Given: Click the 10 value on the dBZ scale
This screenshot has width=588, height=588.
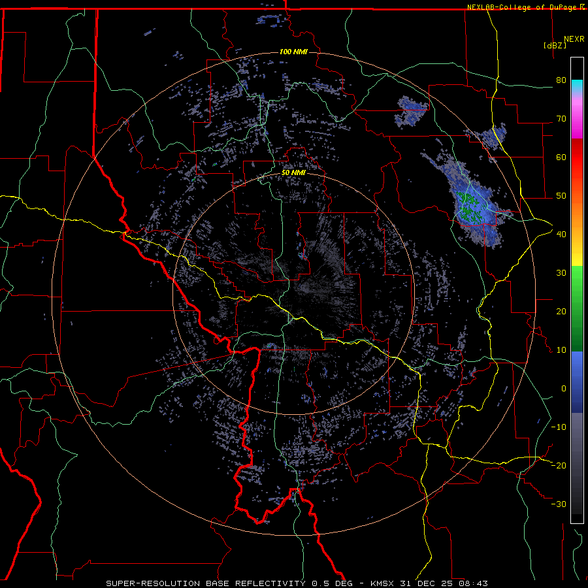Looking at the screenshot, I should (561, 350).
